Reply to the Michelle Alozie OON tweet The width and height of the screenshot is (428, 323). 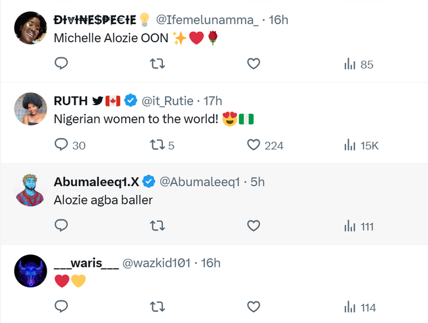click(62, 64)
